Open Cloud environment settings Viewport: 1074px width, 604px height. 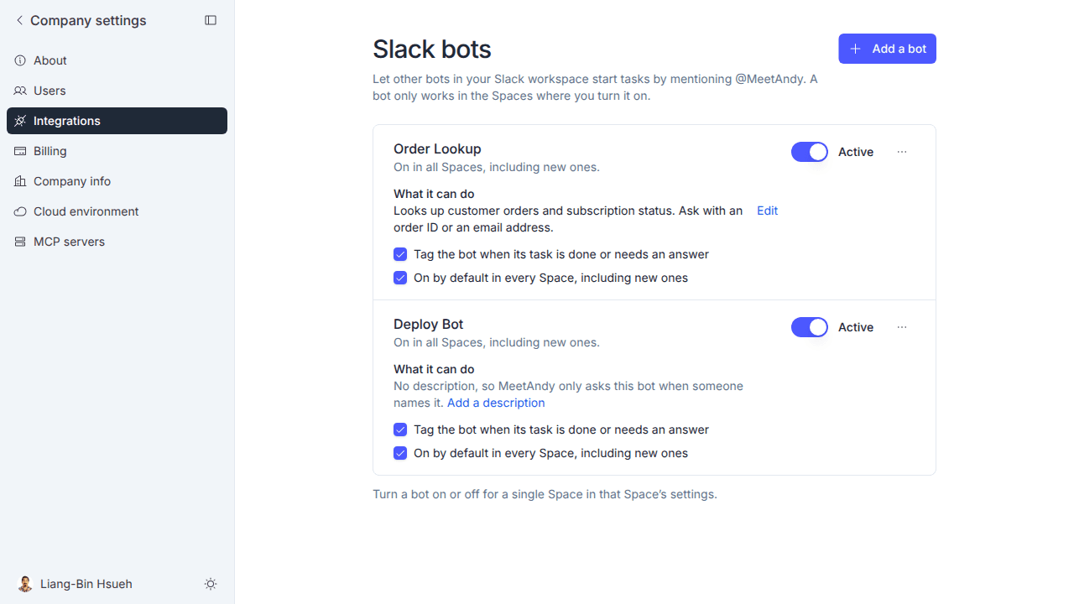click(x=117, y=211)
